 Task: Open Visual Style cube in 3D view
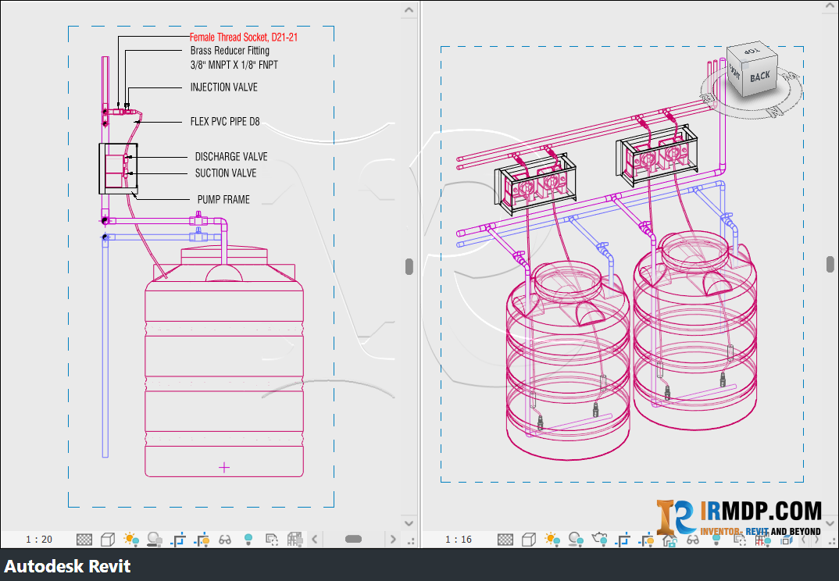pos(529,540)
